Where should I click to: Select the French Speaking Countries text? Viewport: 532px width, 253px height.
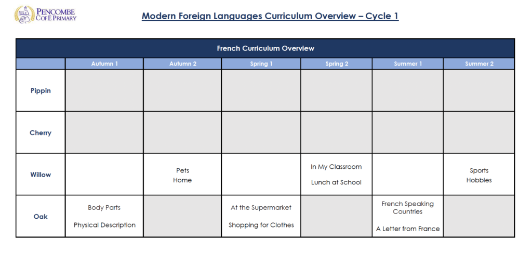coord(407,208)
